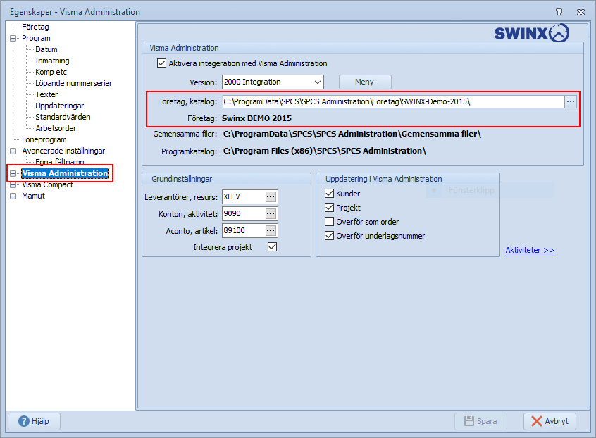Expand the Visma Administration tree node
The width and height of the screenshot is (596, 438).
tap(13, 174)
